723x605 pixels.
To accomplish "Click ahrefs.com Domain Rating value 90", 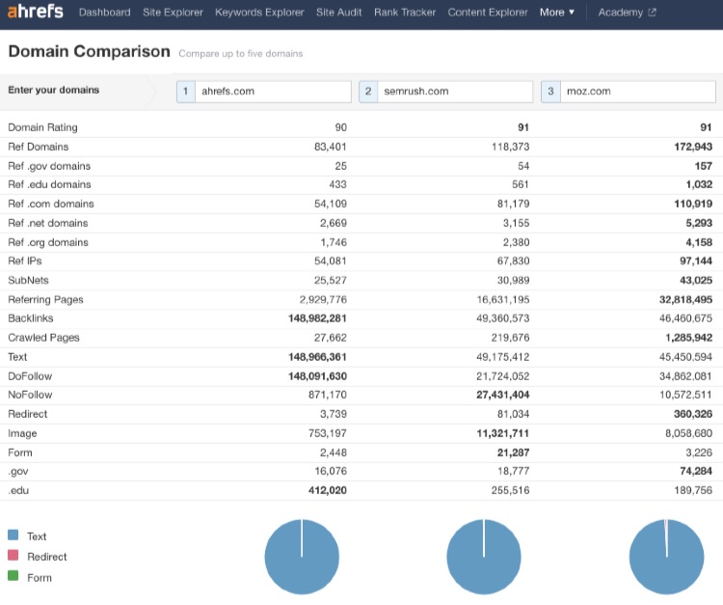I will point(340,127).
